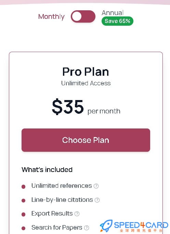The height and width of the screenshot is (234, 170).
Task: Select the Monthly billing label
Action: pyautogui.click(x=51, y=16)
